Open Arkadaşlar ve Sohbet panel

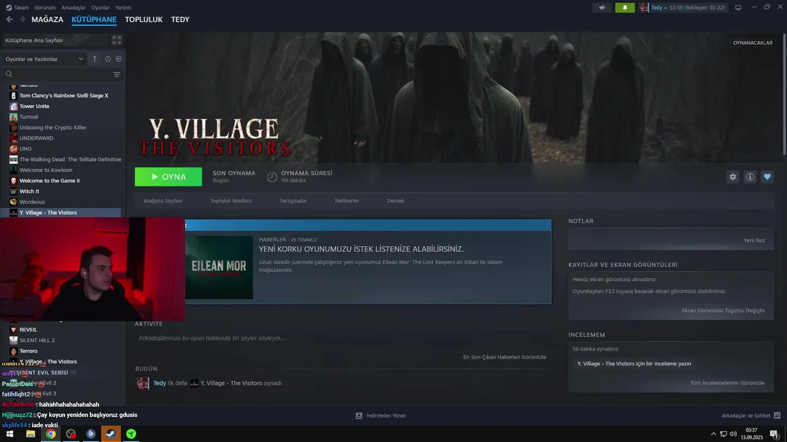click(x=751, y=416)
